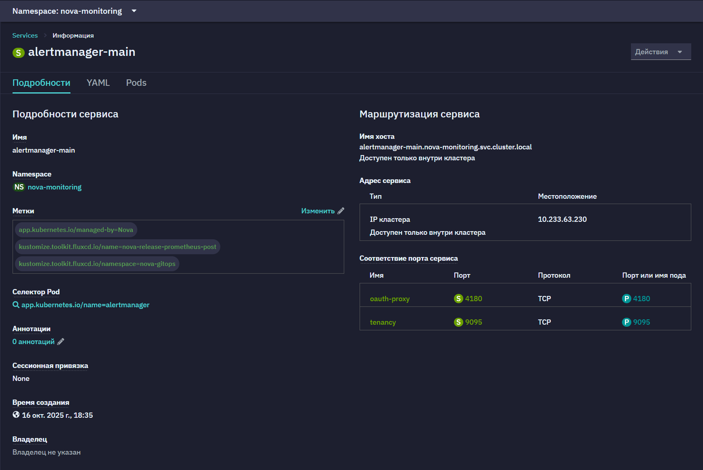This screenshot has height=470, width=703.
Task: Click the Владелец не указан text
Action: [x=47, y=452]
